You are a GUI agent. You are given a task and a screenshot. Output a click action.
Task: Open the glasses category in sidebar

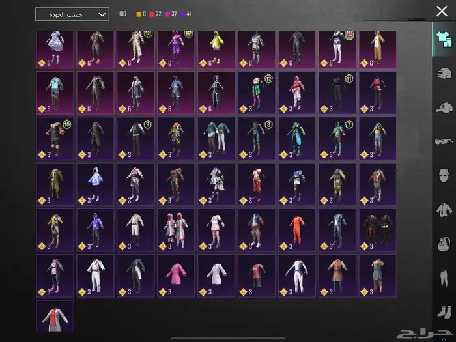pos(444,141)
